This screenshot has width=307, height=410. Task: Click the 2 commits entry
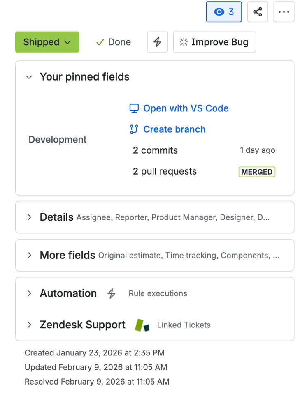(155, 150)
